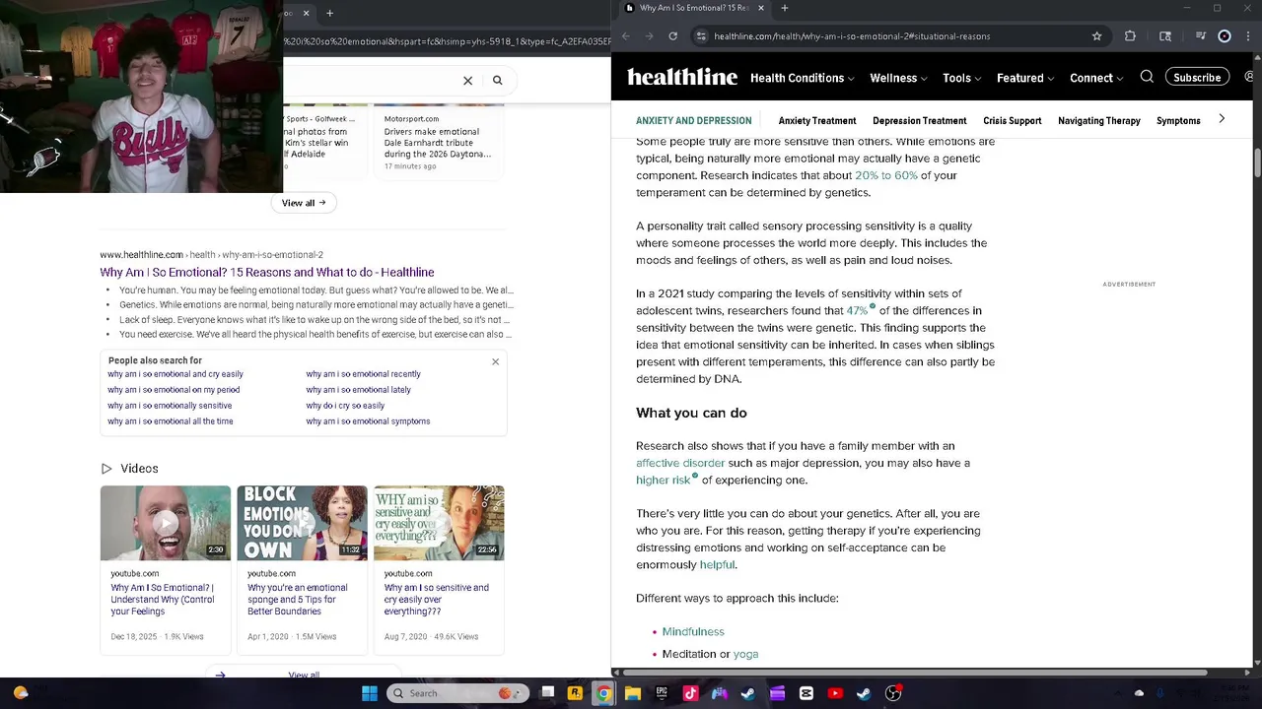Show more topics with the right chevron
The image size is (1262, 709).
pos(1222,119)
